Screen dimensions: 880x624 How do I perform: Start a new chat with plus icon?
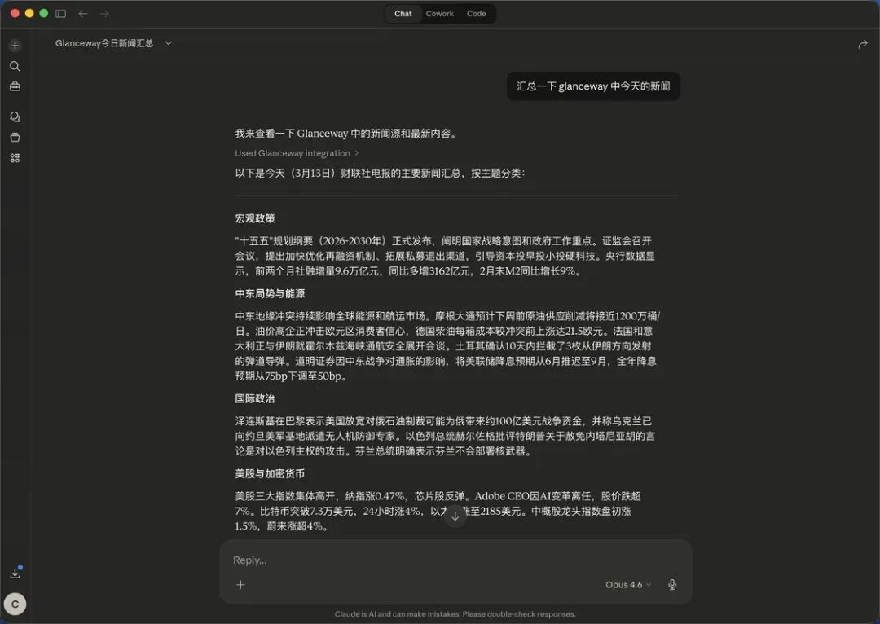(15, 46)
